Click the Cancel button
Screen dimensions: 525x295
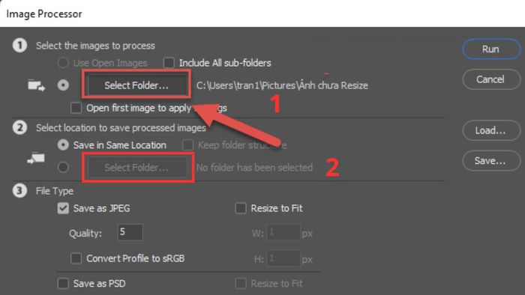point(491,79)
